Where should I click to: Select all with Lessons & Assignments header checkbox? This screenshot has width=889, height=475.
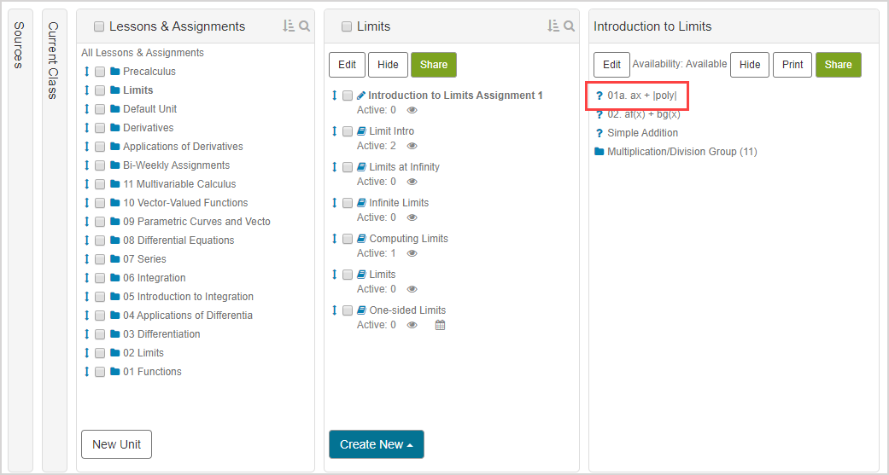99,27
